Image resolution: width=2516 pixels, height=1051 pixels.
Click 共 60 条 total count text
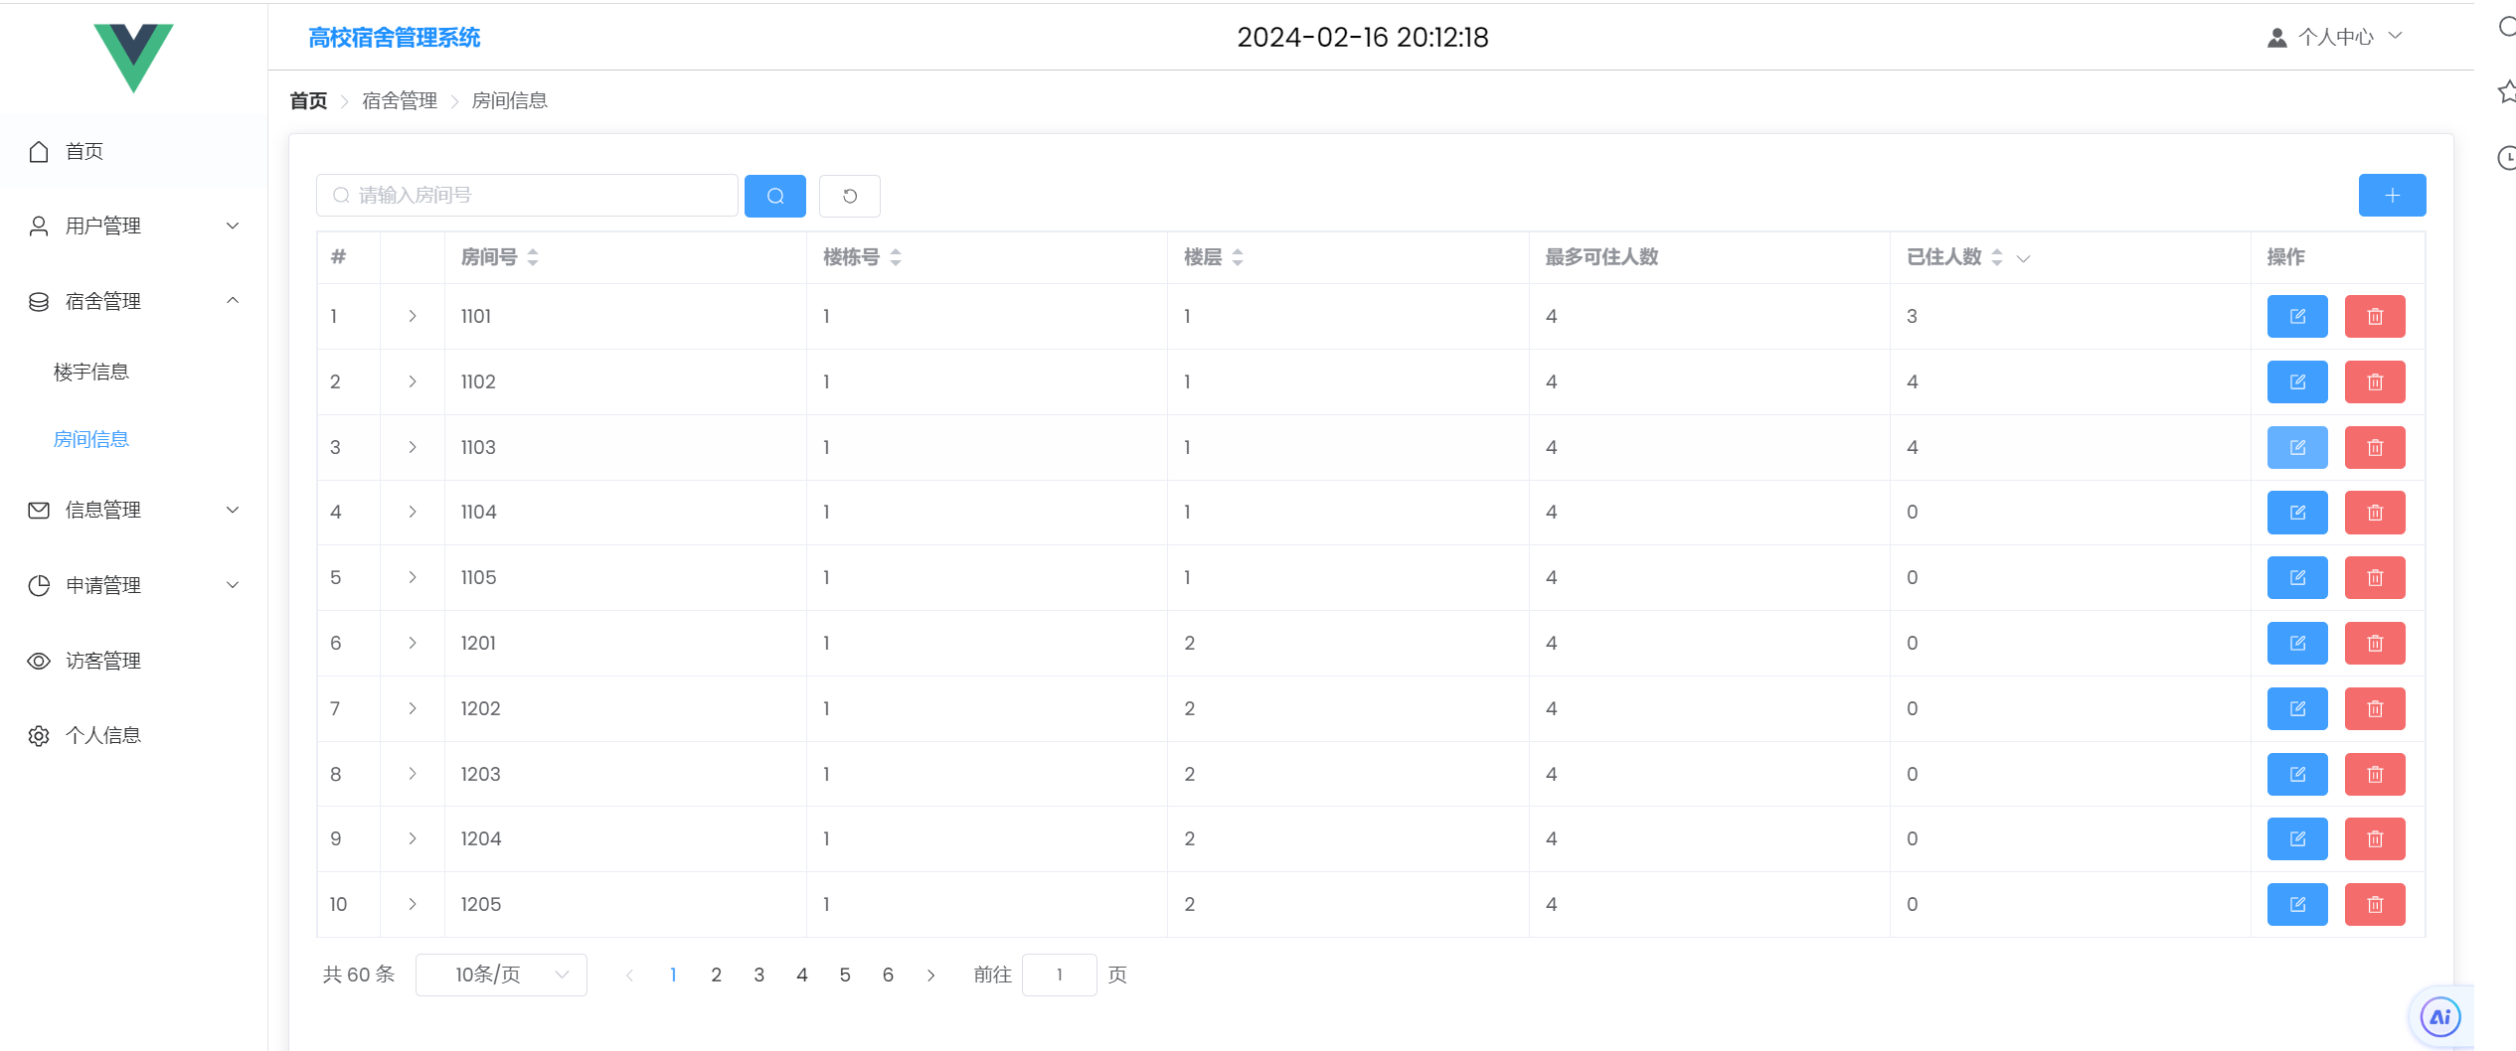(x=359, y=975)
